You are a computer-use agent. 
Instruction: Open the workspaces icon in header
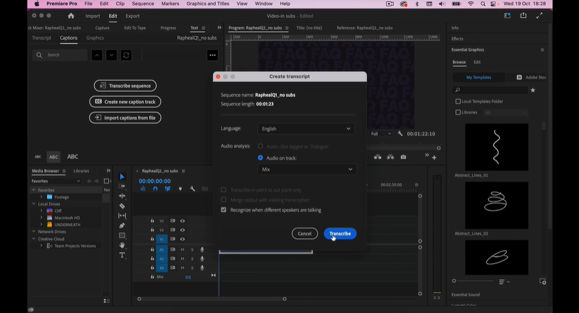click(x=507, y=15)
